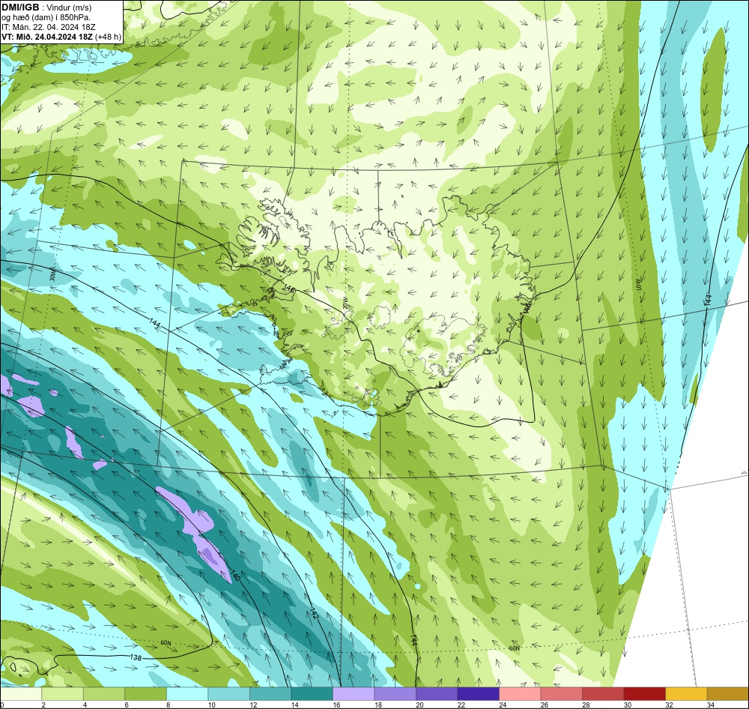
Task: Click legend tick value '16'
Action: [x=336, y=705]
